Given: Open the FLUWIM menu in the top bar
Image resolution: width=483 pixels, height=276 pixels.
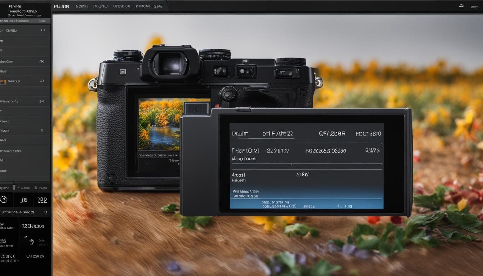Looking at the screenshot, I should pyautogui.click(x=61, y=6).
